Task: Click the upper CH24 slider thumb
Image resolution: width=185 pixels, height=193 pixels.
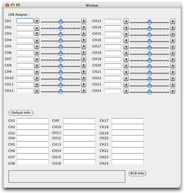Action: click(x=149, y=92)
